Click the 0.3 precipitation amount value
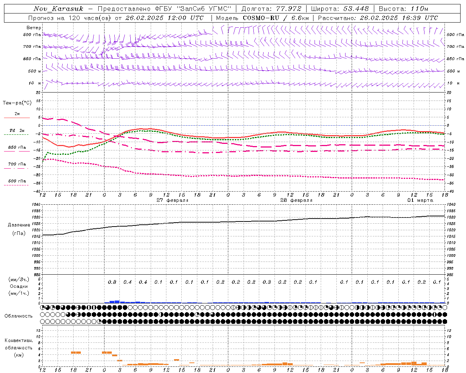This screenshot has height=373, width=466. pyautogui.click(x=267, y=282)
